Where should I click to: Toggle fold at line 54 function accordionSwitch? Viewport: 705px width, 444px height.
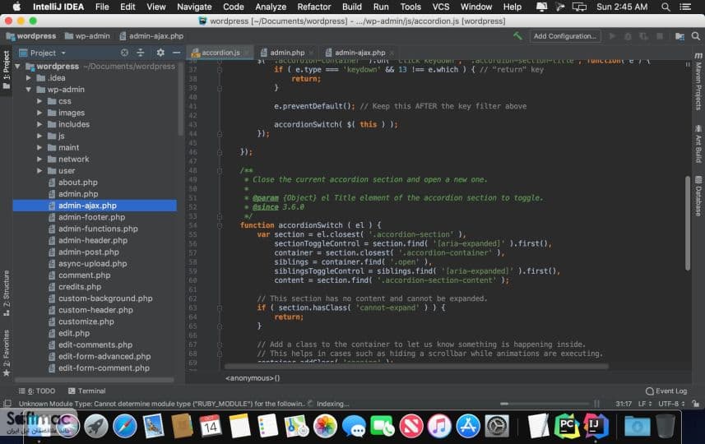[220, 225]
